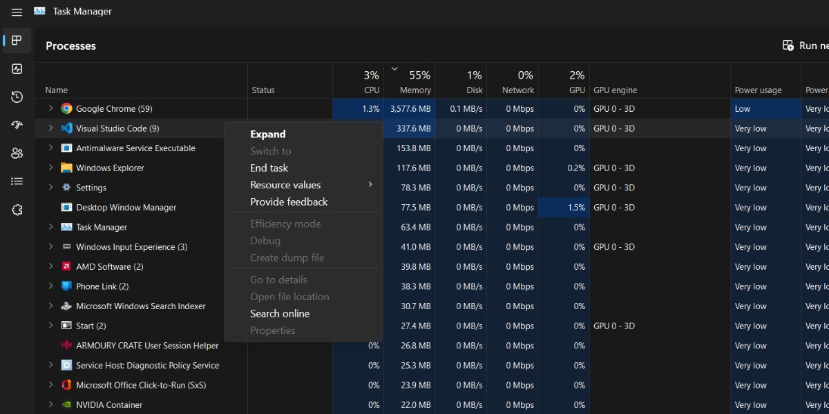Click the Microsoft Windows Search Indexer icon

pos(66,306)
